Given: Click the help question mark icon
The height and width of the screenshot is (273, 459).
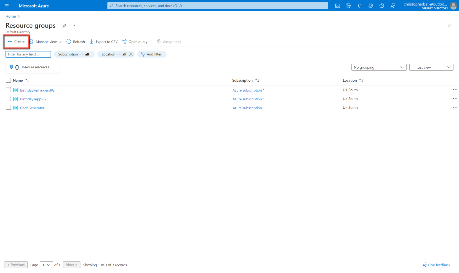Looking at the screenshot, I should pyautogui.click(x=381, y=6).
